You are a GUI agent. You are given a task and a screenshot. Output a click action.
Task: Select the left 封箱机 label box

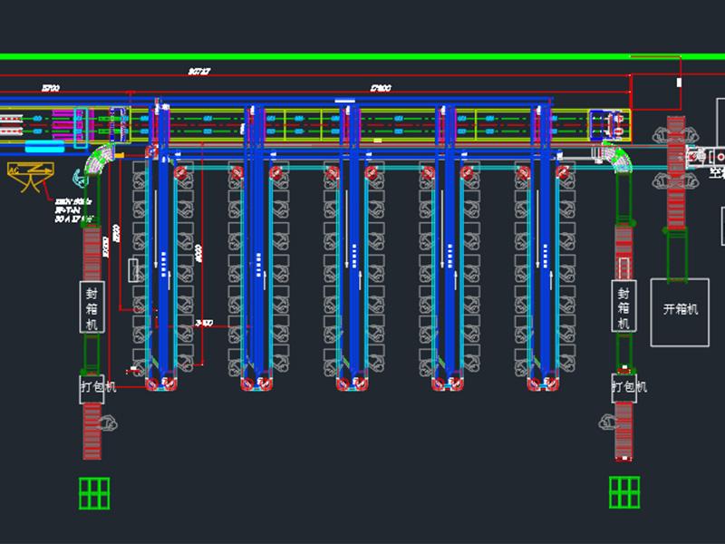92,306
